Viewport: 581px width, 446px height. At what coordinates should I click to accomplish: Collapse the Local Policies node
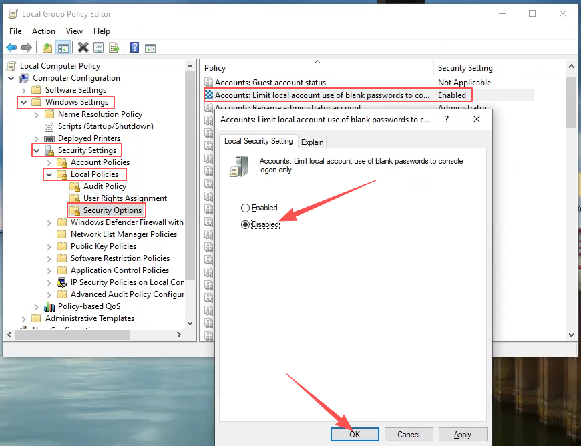pyautogui.click(x=49, y=174)
